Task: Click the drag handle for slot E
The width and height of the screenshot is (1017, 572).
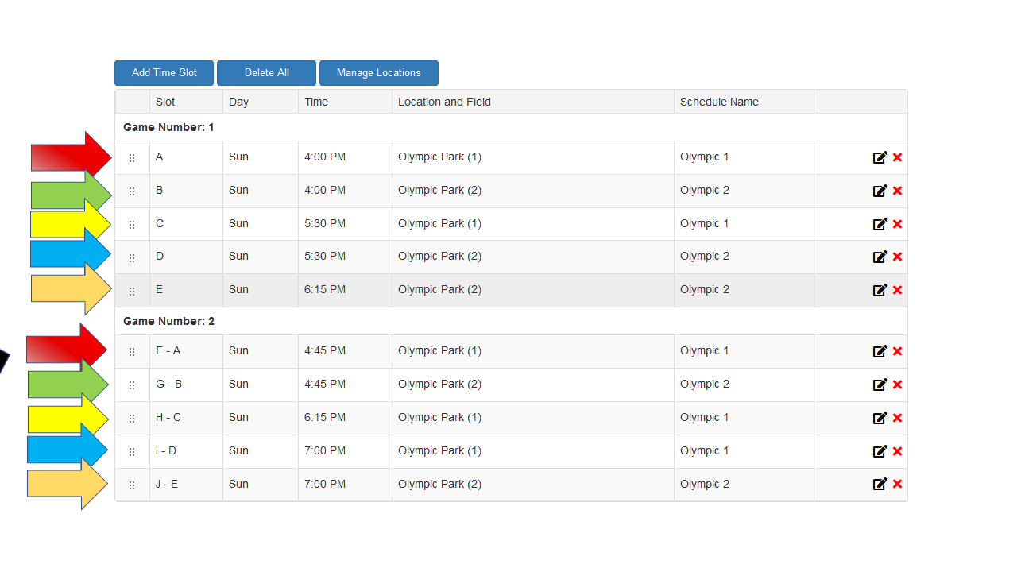Action: pos(132,291)
